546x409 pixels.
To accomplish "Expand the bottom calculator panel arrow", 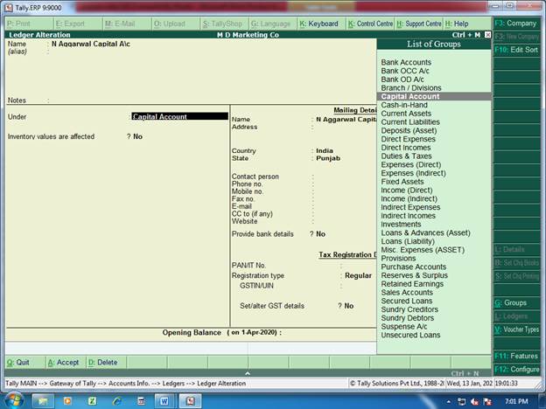I will point(248,373).
